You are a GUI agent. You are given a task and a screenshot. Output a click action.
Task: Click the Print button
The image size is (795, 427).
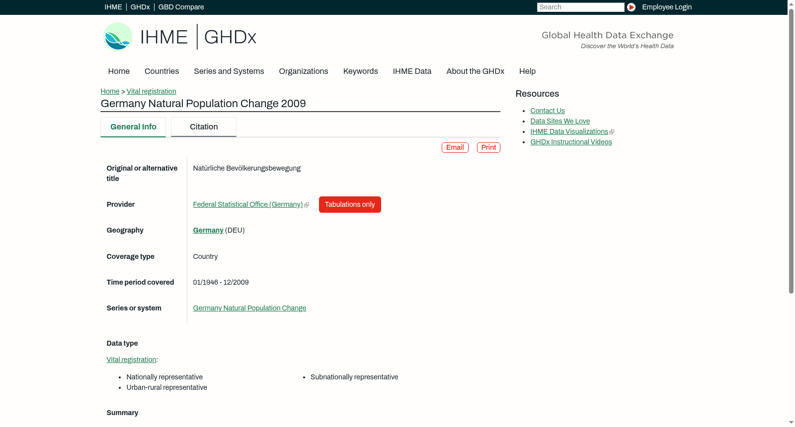point(488,148)
